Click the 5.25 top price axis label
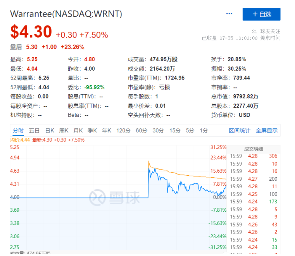Image resolution: width=295 pixels, height=256 pixels. coord(15,147)
